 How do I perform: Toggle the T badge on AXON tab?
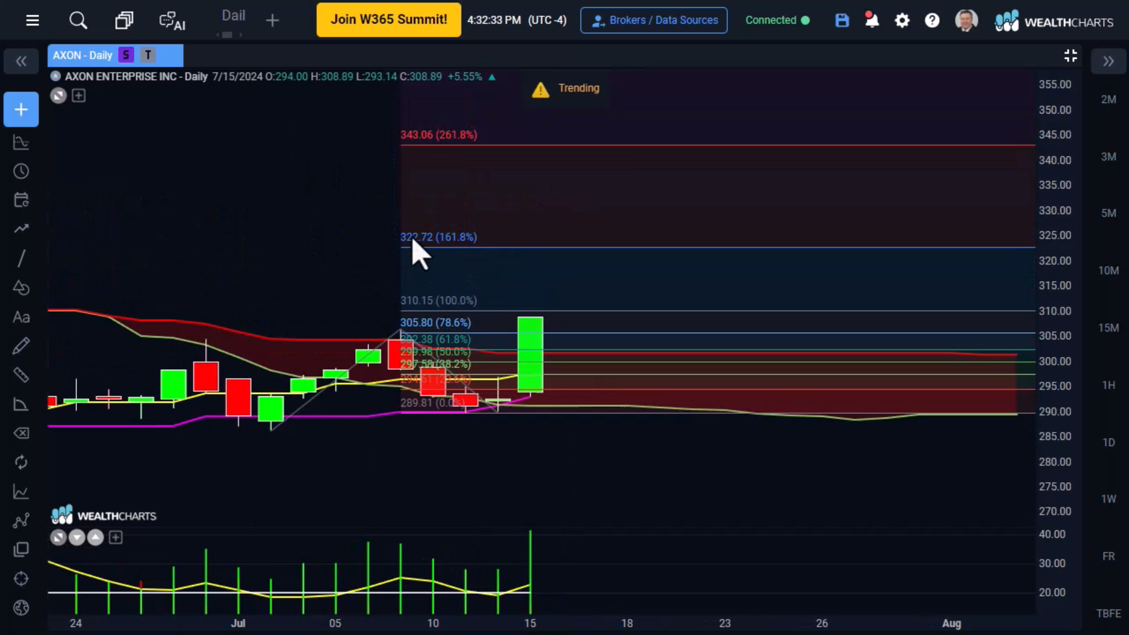click(x=148, y=55)
